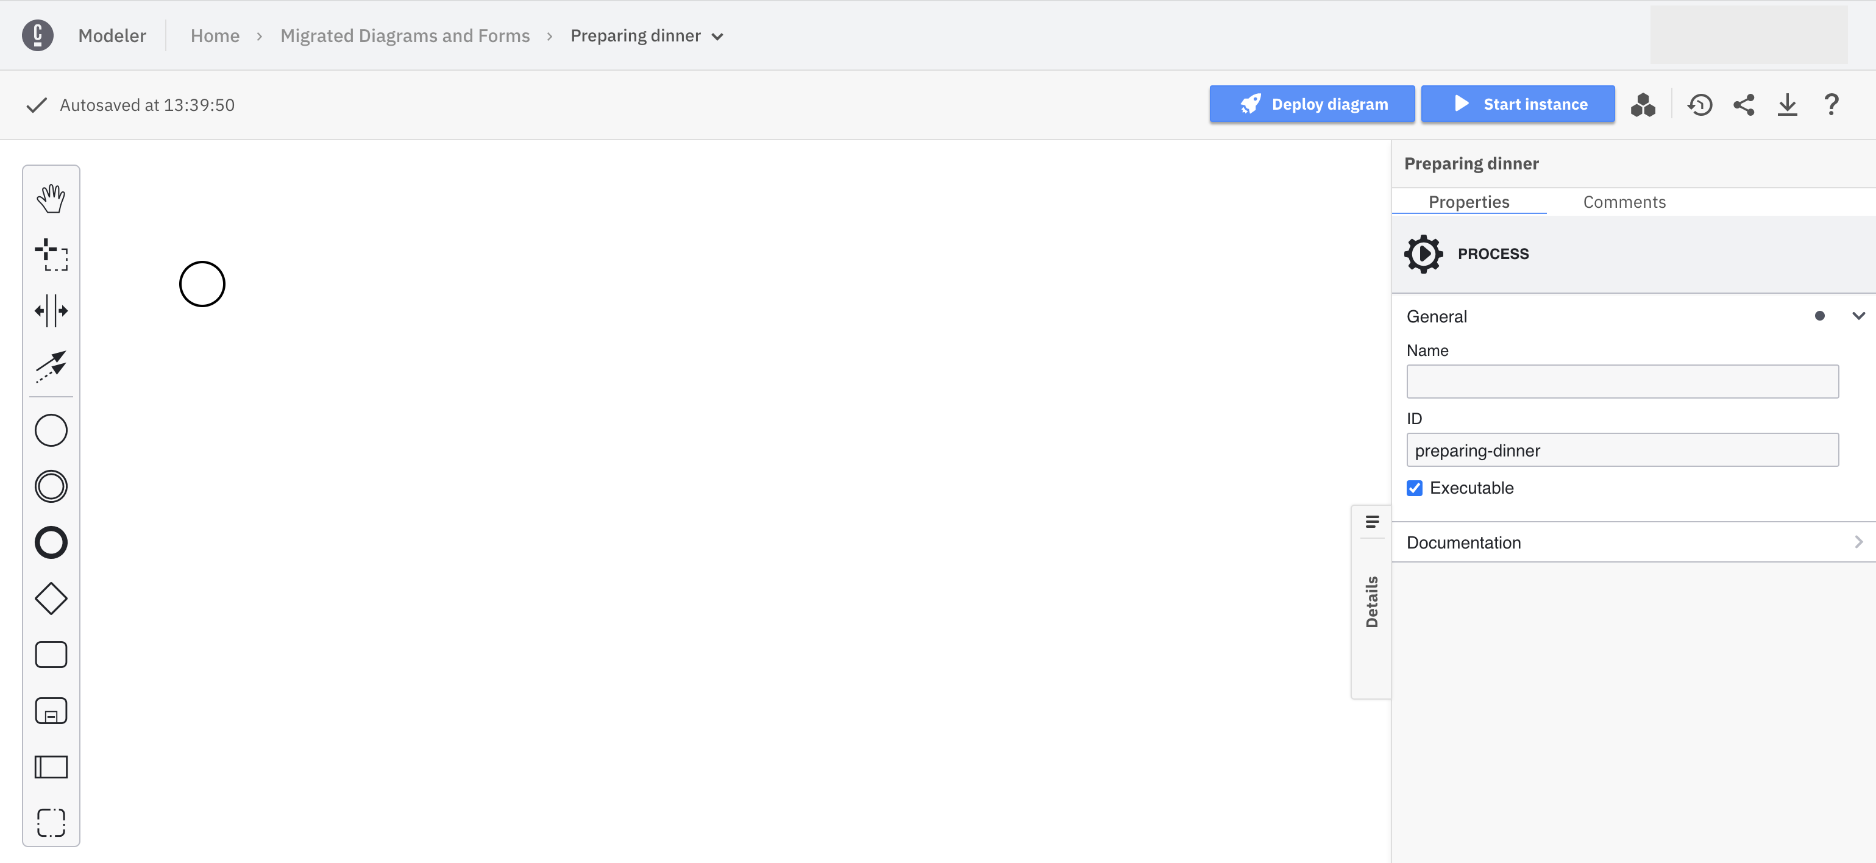The width and height of the screenshot is (1876, 863).
Task: Click the Name input field
Action: pos(1624,381)
